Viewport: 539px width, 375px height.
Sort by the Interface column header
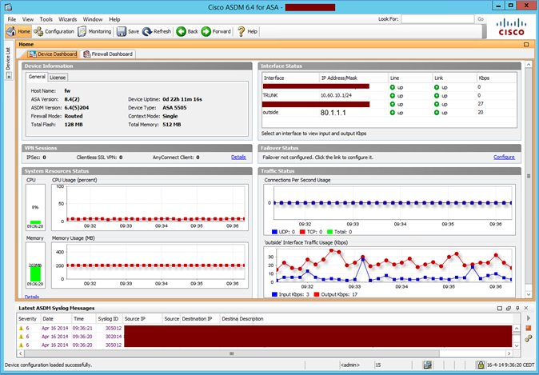(290, 78)
